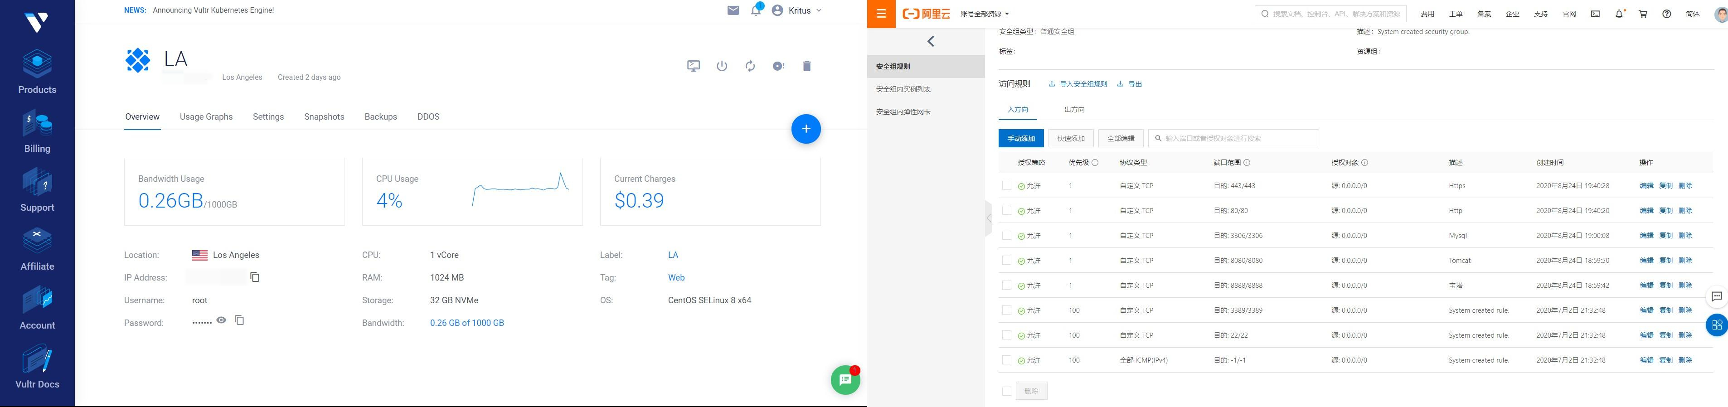The image size is (1728, 407).
Task: Click 导入安全组规则 link
Action: [x=1078, y=84]
